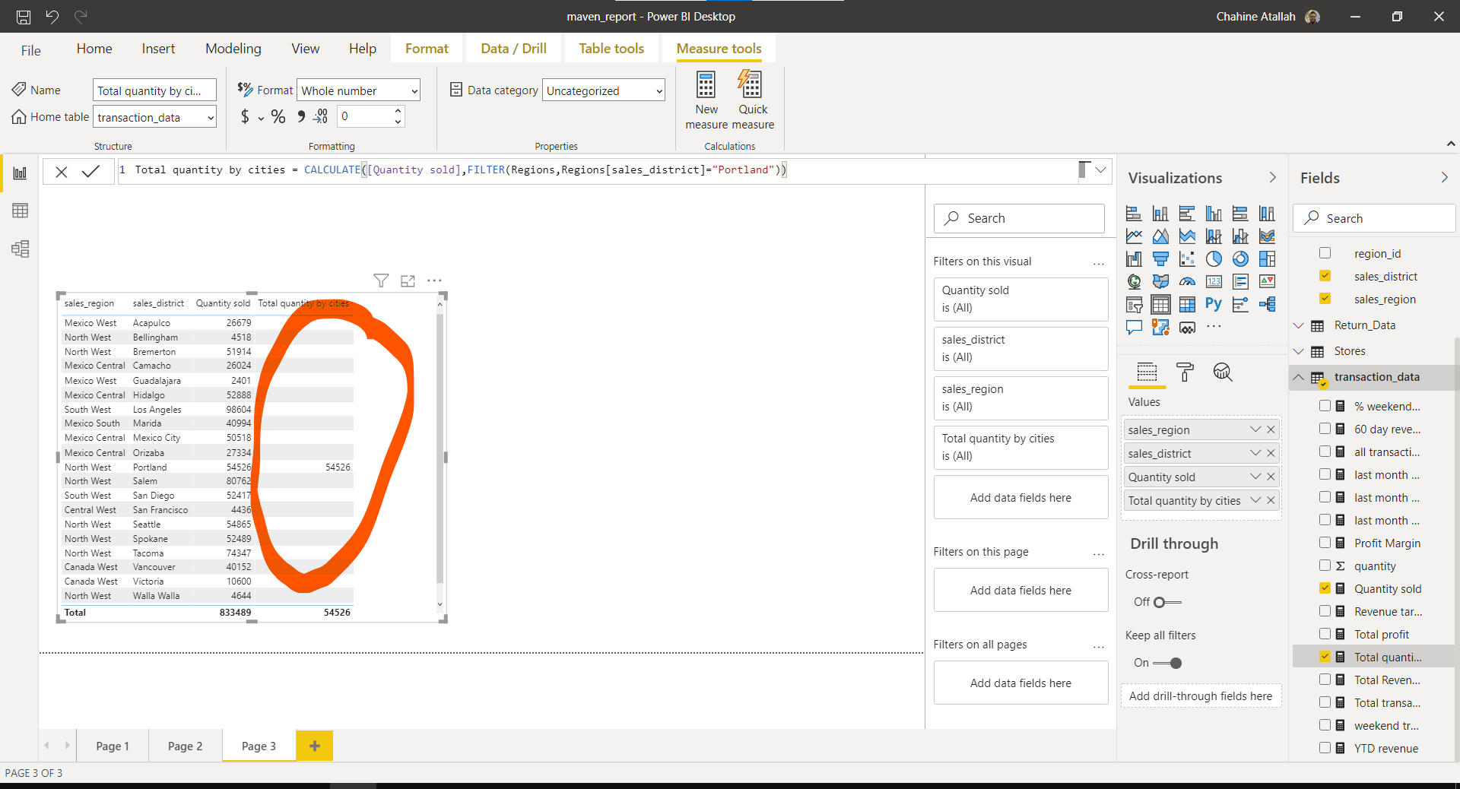Click the Filters pane Search box
The image size is (1460, 789).
pos(1019,218)
